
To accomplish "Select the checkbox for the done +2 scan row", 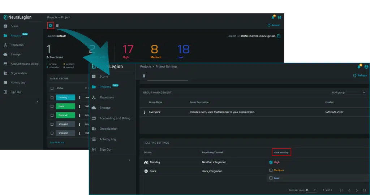I will (52, 115).
